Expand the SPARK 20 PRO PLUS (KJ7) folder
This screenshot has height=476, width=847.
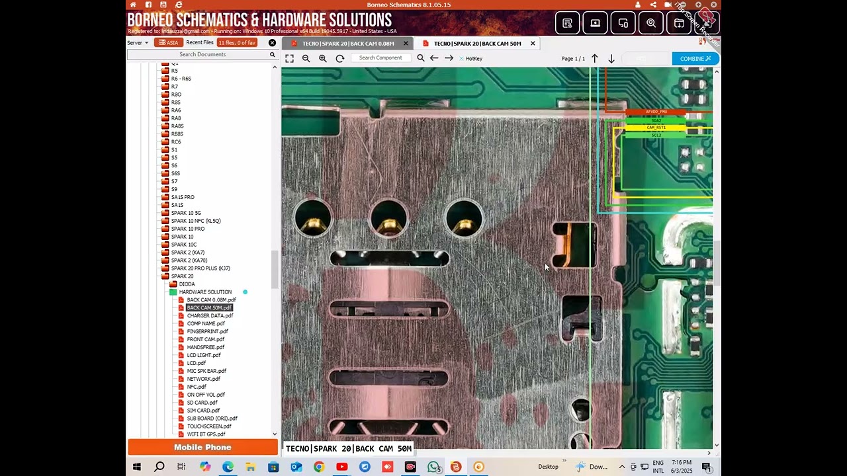tap(165, 268)
